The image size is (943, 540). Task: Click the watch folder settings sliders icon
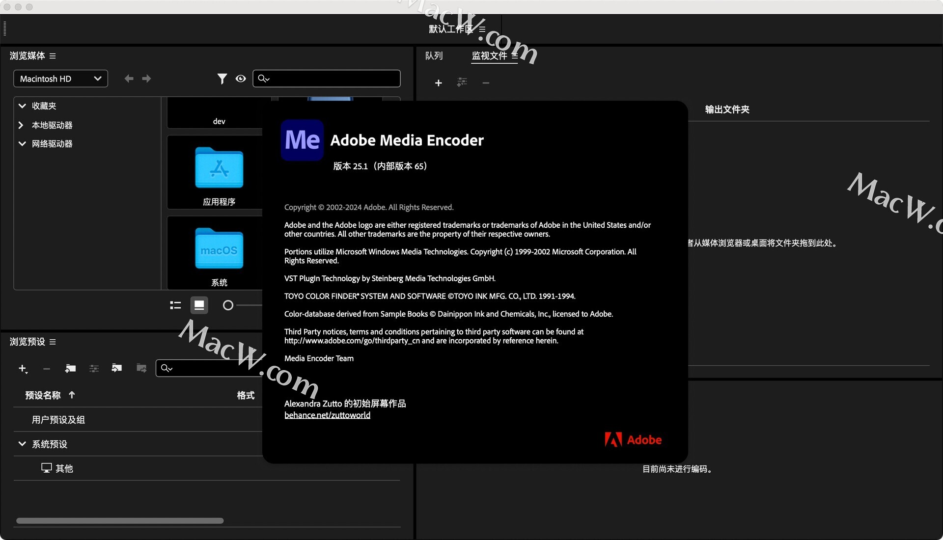(462, 82)
